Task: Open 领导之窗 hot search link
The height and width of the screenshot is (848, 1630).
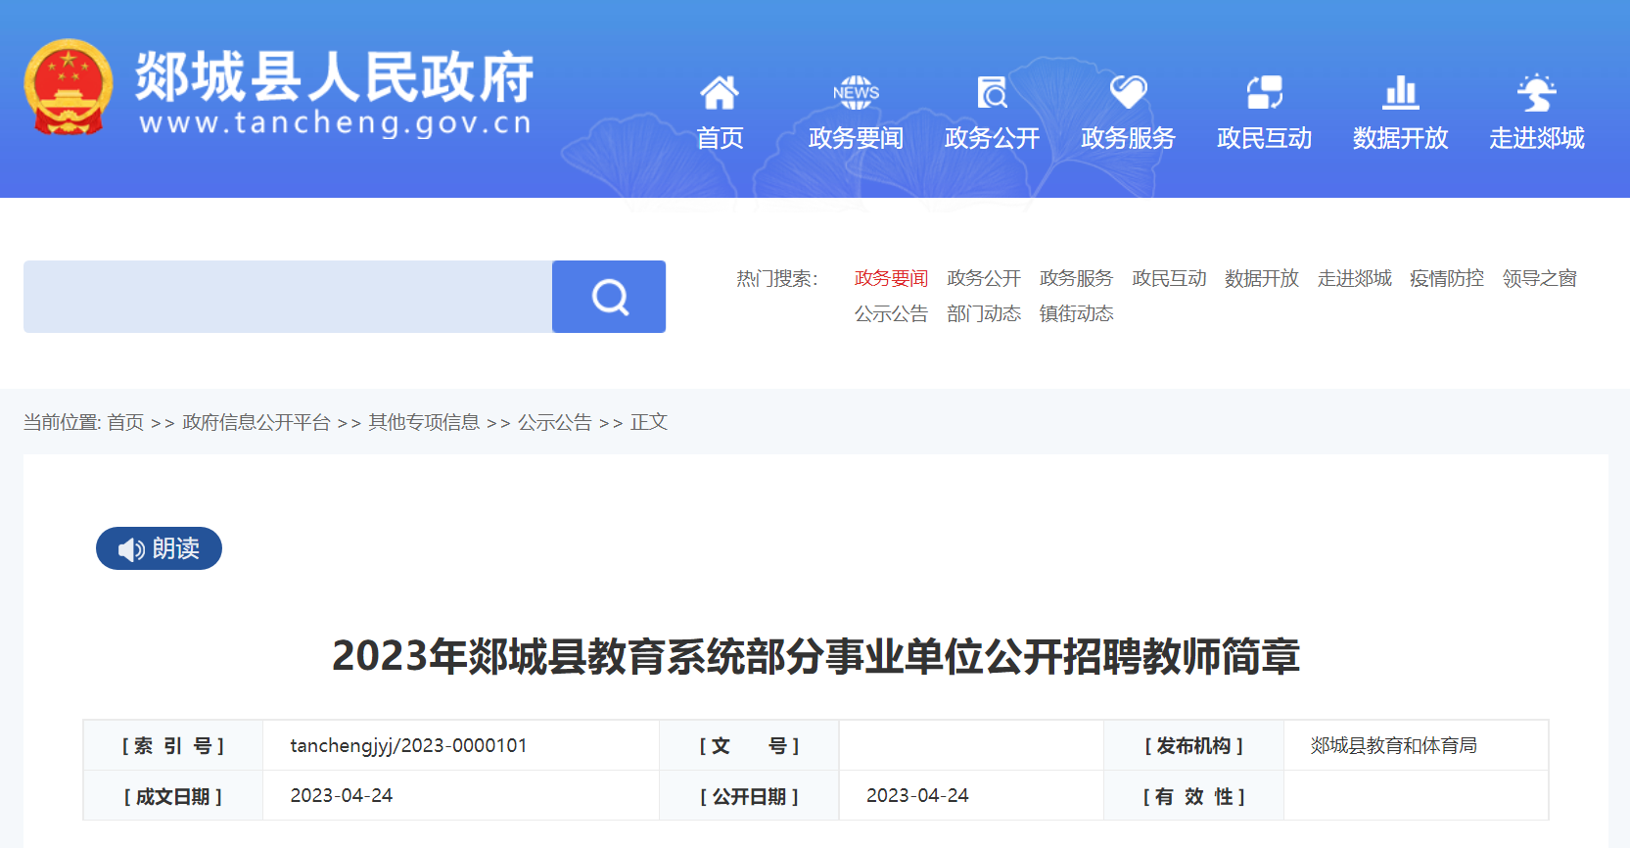Action: tap(1539, 279)
